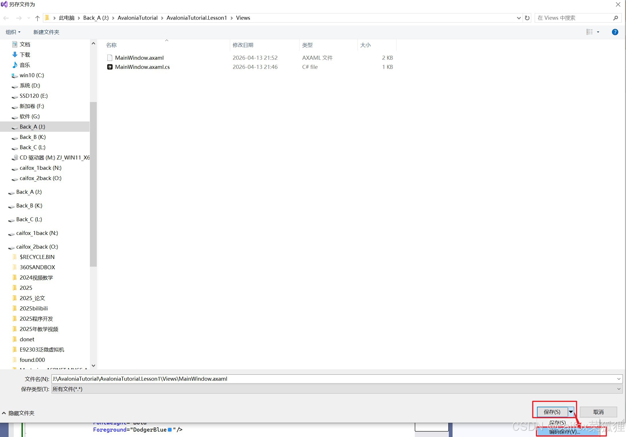626x437 pixels.
Task: Click search magnifier icon in Views search
Action: (615, 18)
